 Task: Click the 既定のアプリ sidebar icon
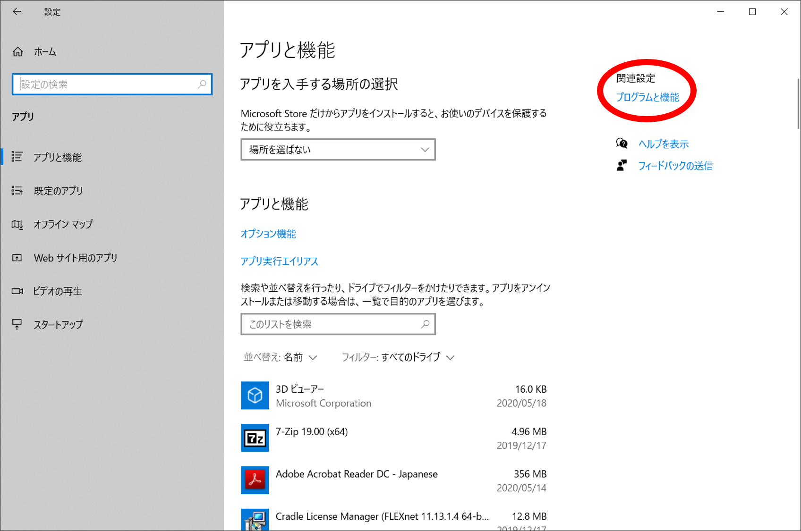coord(17,190)
